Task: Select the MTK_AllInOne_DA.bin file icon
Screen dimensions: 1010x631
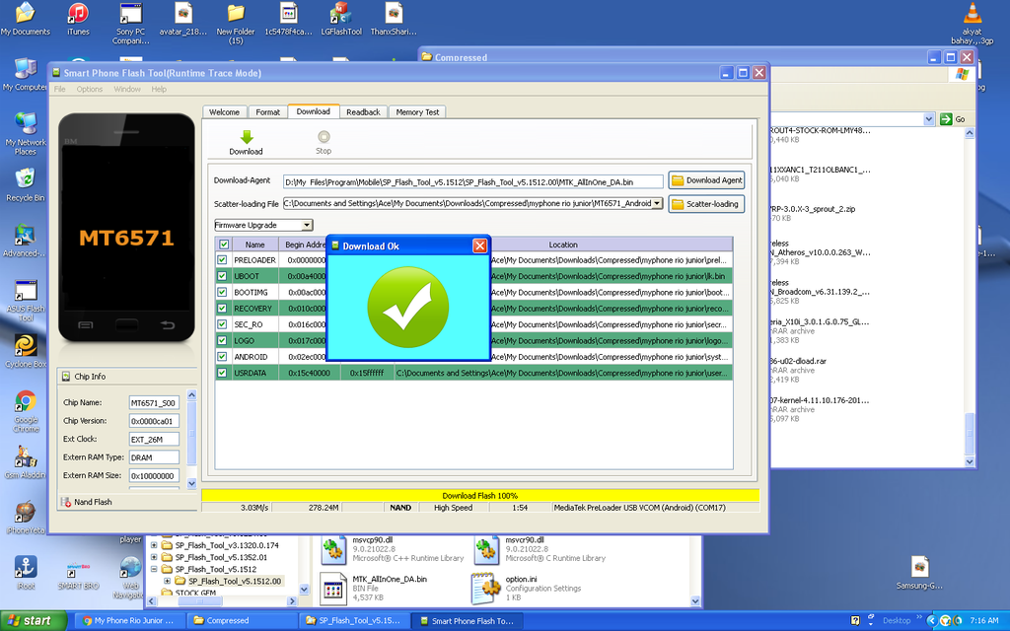Action: coord(333,588)
